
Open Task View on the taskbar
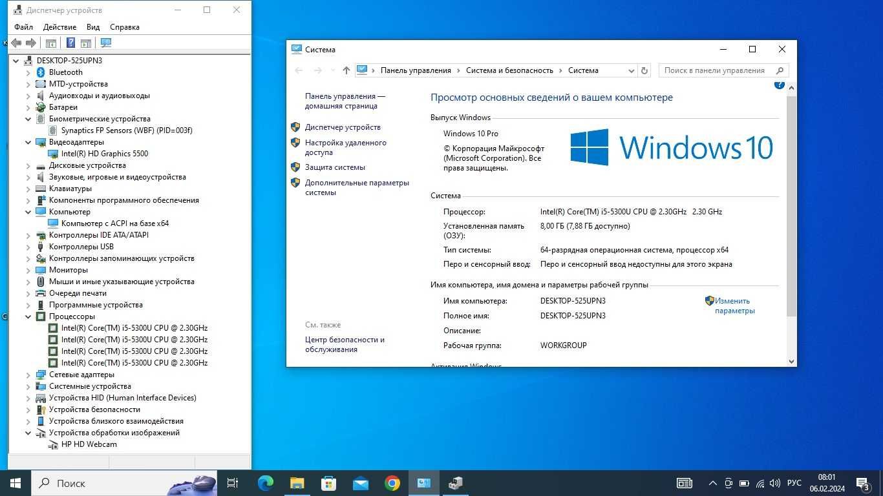pyautogui.click(x=233, y=483)
